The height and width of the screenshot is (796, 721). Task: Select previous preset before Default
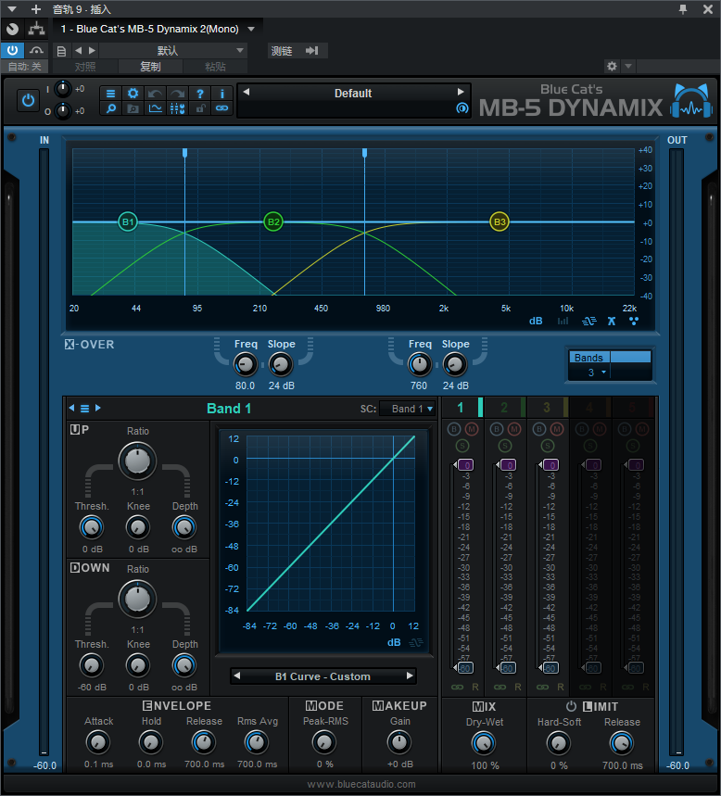(x=247, y=92)
